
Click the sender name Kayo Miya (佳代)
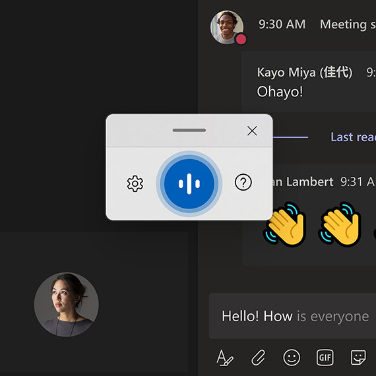tap(305, 72)
